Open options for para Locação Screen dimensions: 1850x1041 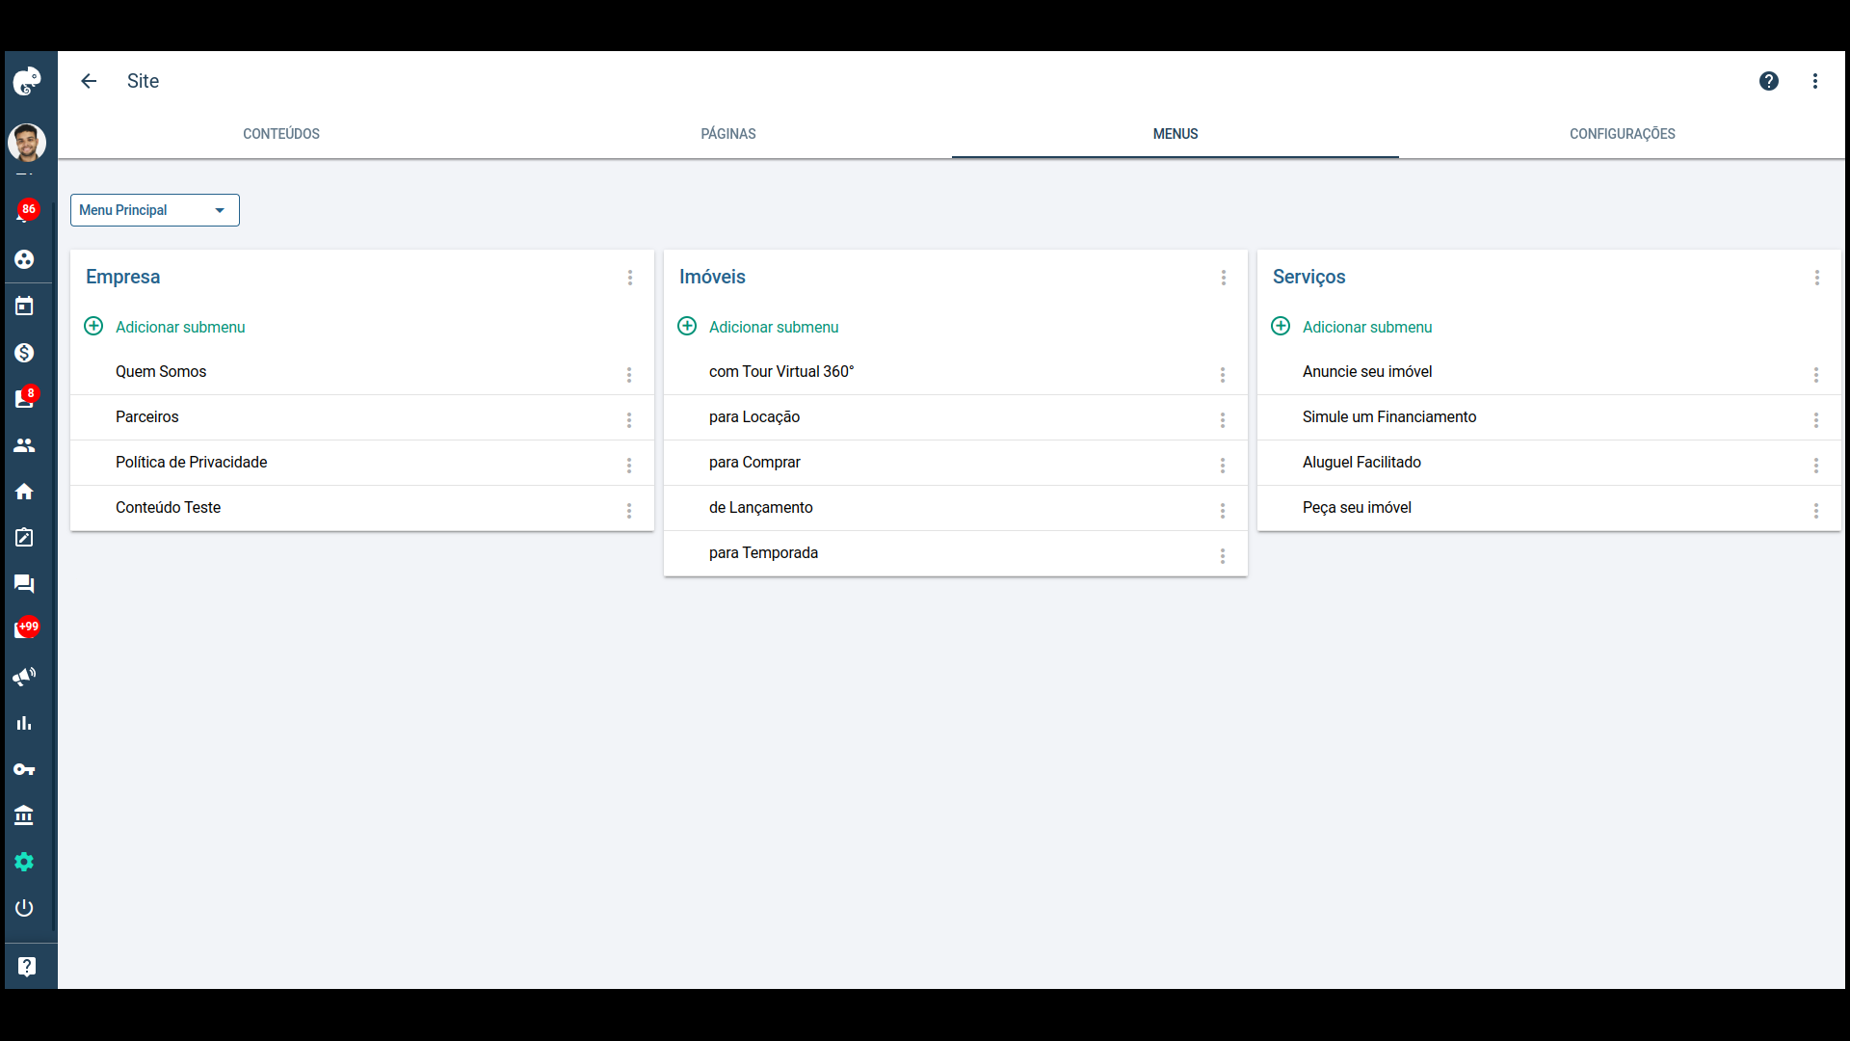(1223, 420)
